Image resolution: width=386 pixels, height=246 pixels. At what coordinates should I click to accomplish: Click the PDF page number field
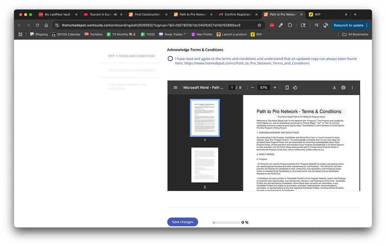point(232,87)
